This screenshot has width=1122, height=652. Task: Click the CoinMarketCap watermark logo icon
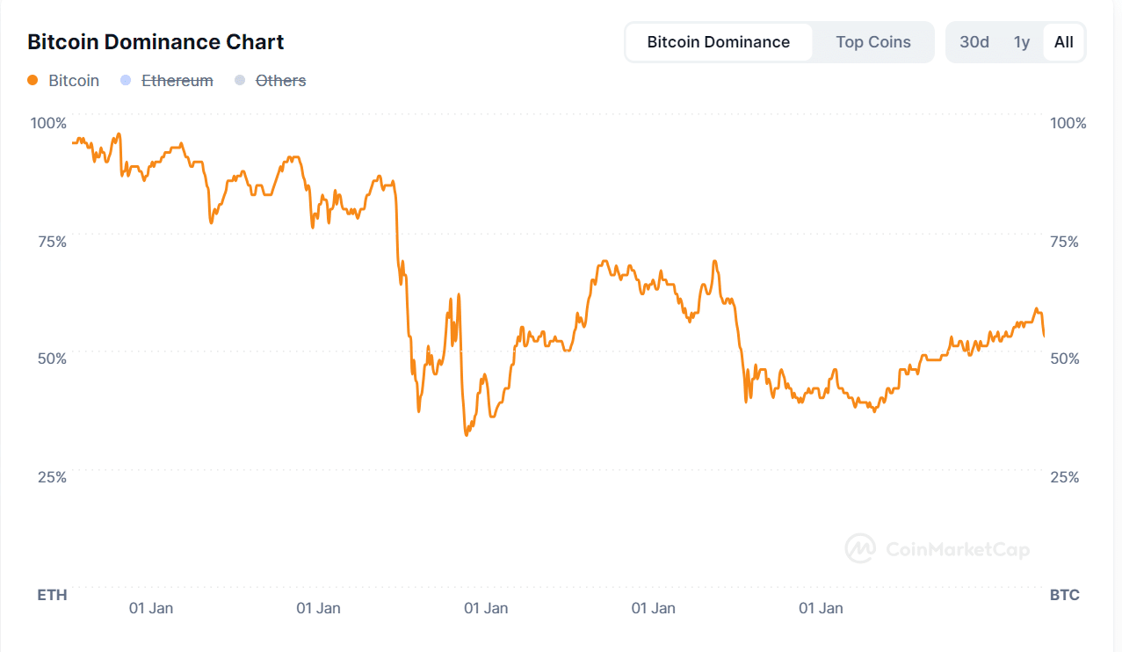tap(860, 549)
